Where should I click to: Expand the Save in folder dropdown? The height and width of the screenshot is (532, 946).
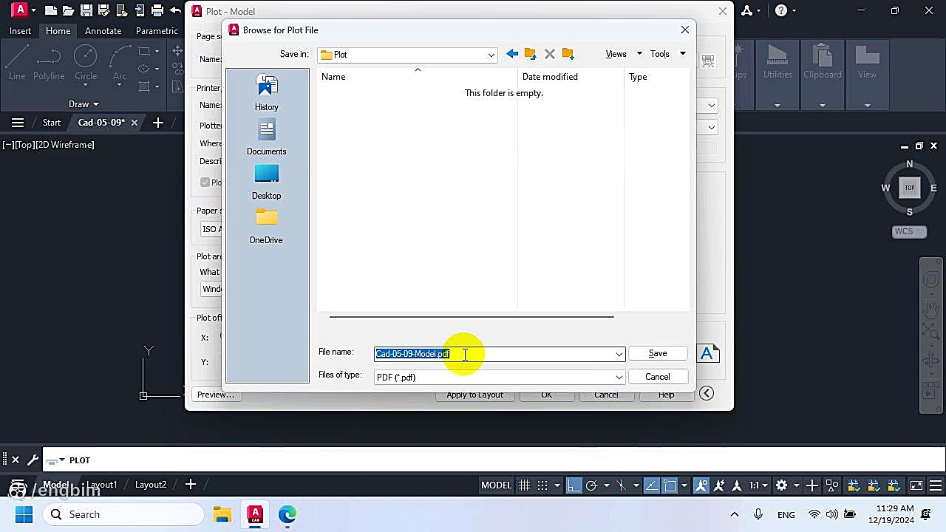click(491, 55)
